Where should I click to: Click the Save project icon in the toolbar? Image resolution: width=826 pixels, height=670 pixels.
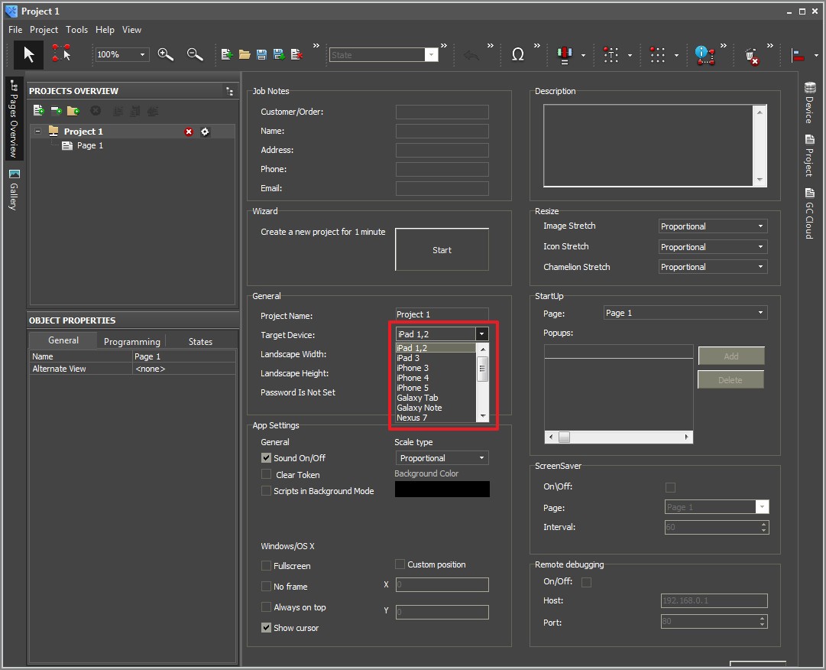(261, 54)
